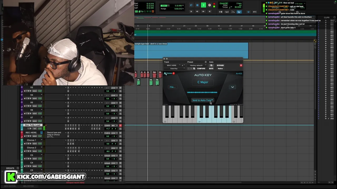Record-enable the V3 track
337x189 pixels.
click(25, 91)
